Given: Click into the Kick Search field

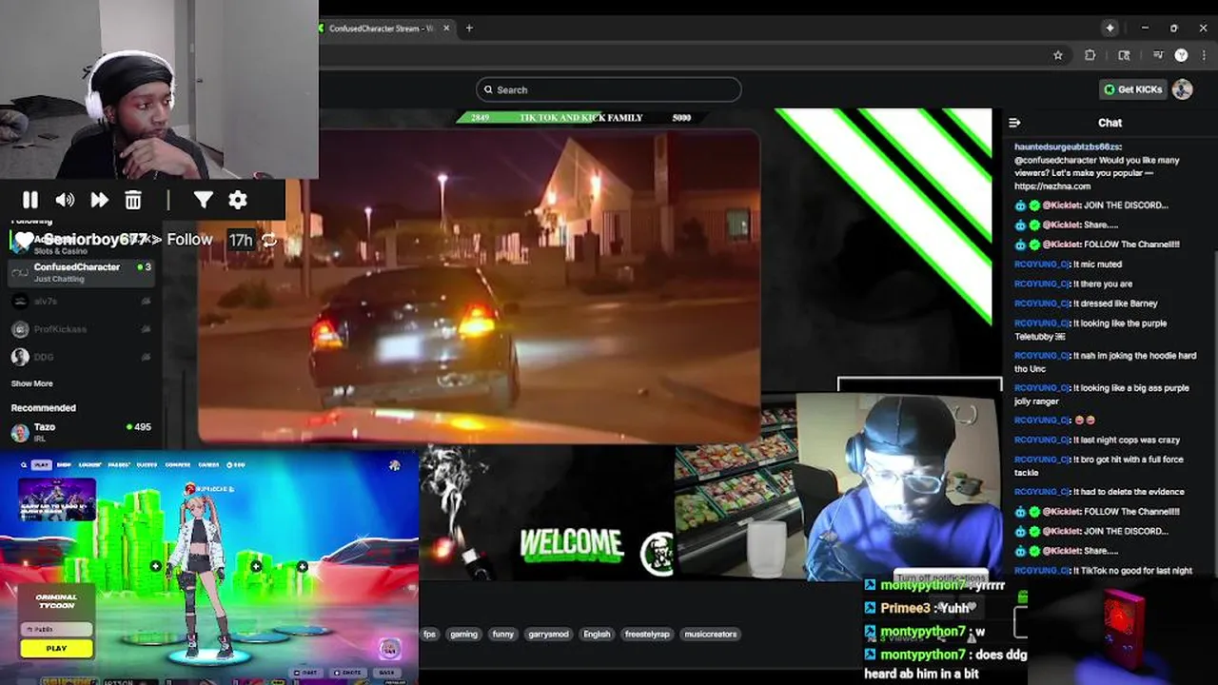Looking at the screenshot, I should (608, 89).
